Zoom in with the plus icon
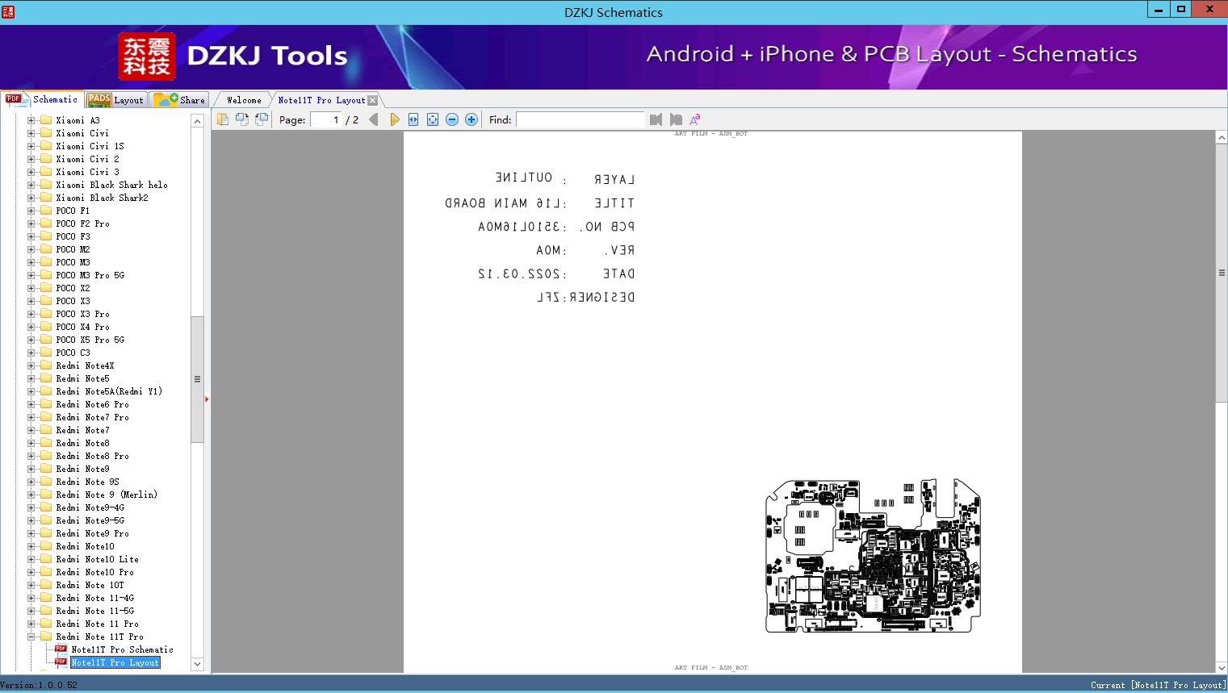Viewport: 1228px width, 693px height. 472,119
